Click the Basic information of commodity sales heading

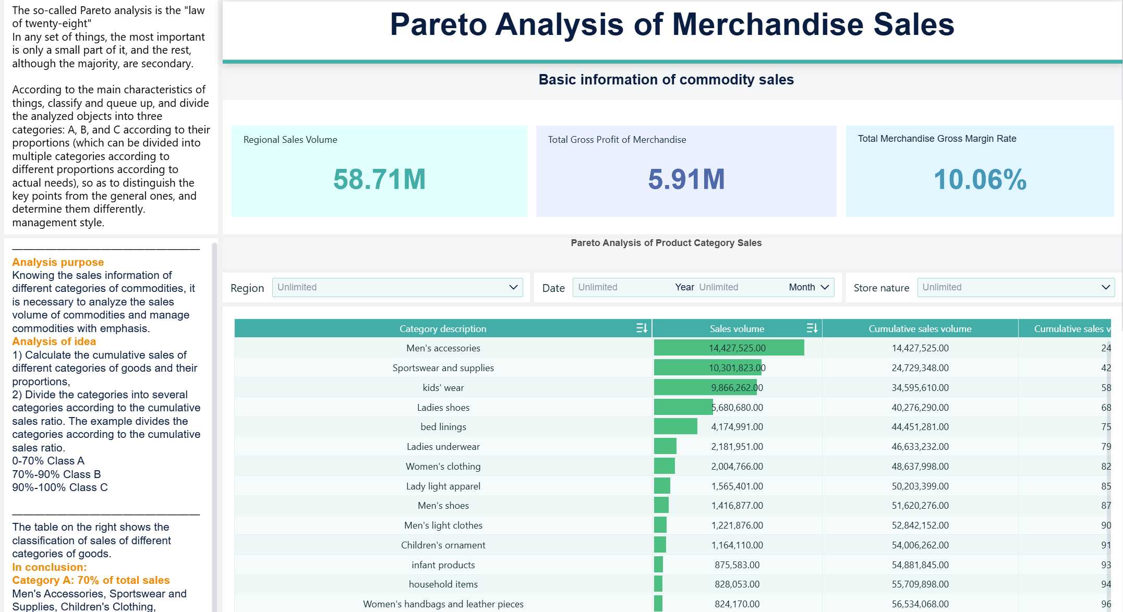coord(666,79)
